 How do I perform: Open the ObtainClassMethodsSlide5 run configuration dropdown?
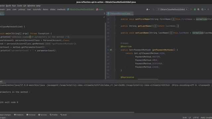[173, 10]
